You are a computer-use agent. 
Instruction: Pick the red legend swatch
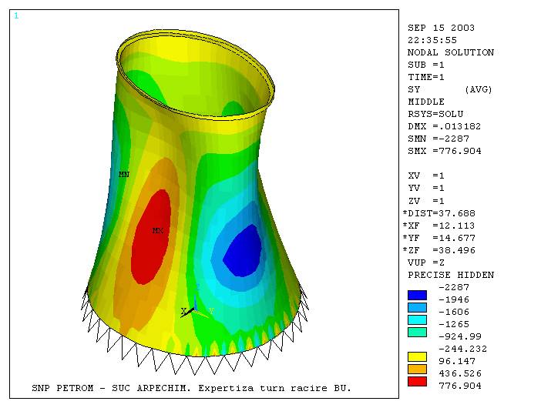tap(416, 381)
